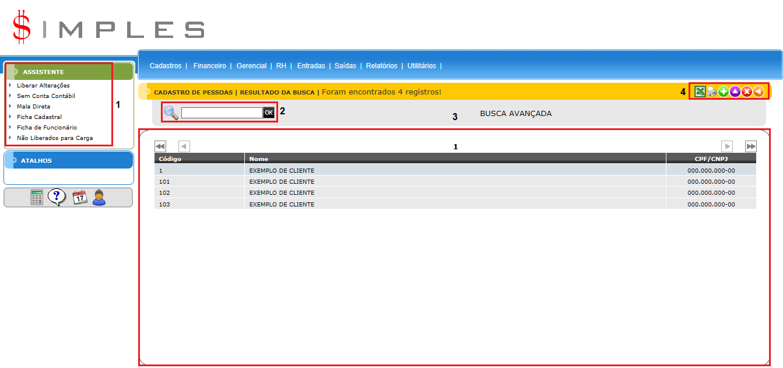Screen dimensions: 783x368
Task: Select the Mala Direta assistant link
Action: click(x=33, y=107)
